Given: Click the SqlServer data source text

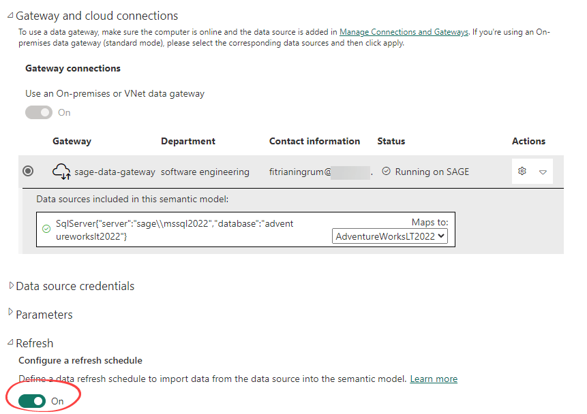Looking at the screenshot, I should pyautogui.click(x=175, y=230).
